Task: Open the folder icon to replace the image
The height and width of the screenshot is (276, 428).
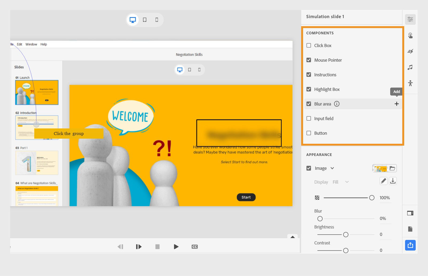Action: click(x=392, y=168)
